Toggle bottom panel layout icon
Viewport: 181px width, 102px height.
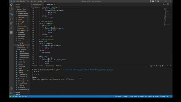pyautogui.click(x=153, y=1)
